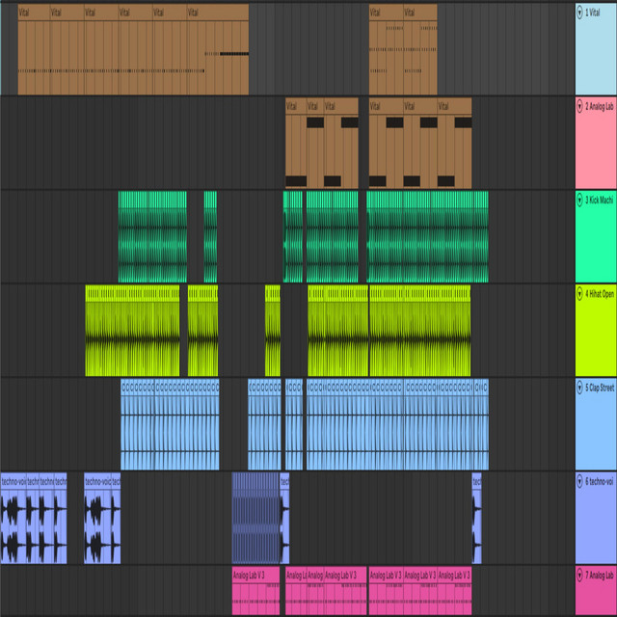Select the first Vital MIDI clip on track 1

tap(34, 49)
